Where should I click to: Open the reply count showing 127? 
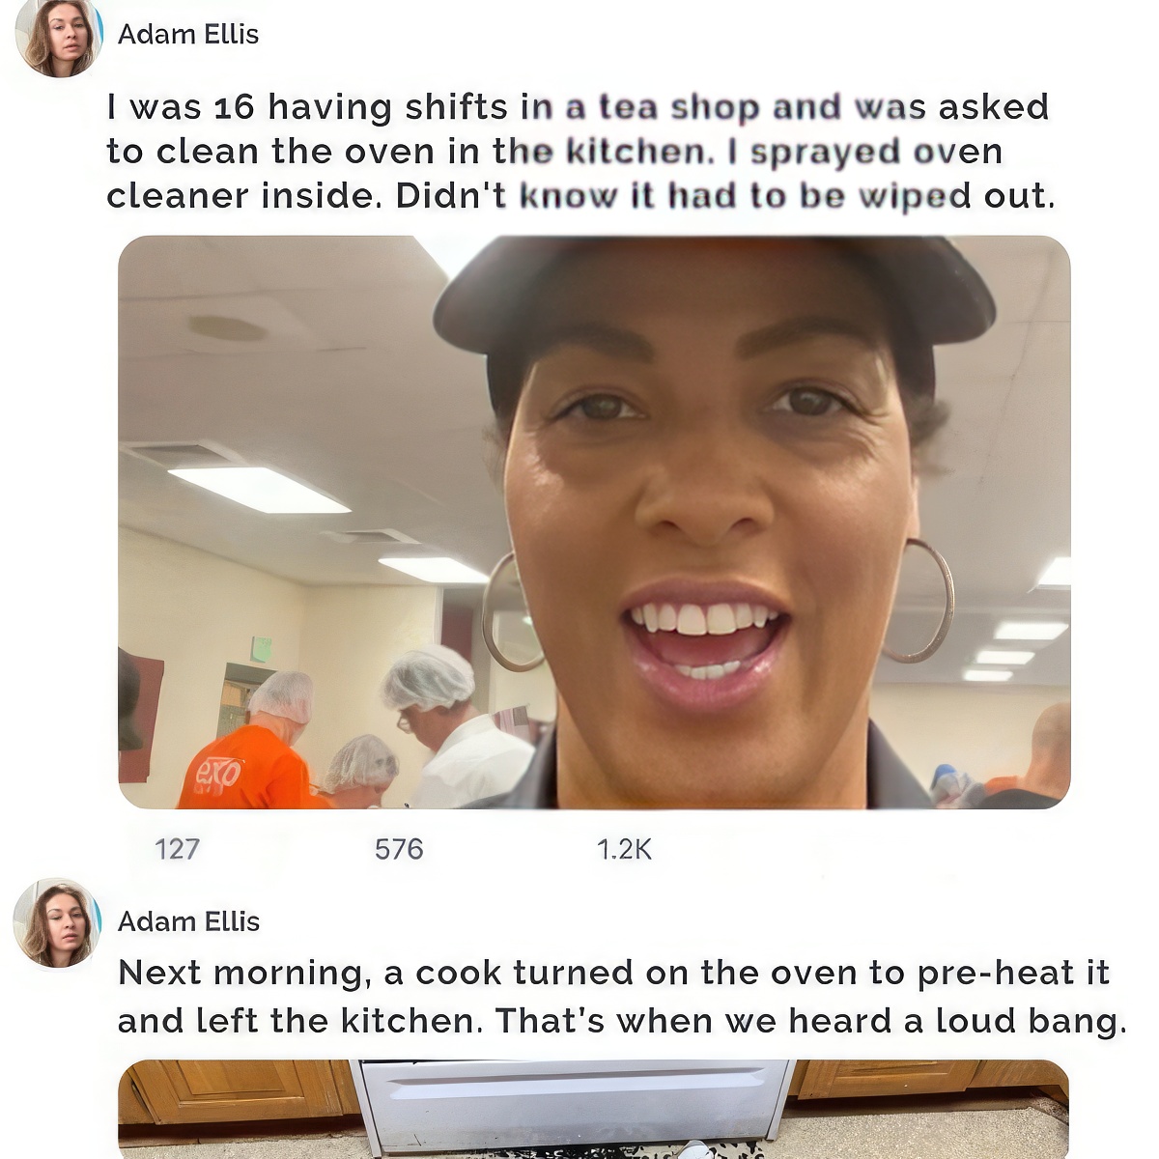[x=178, y=849]
